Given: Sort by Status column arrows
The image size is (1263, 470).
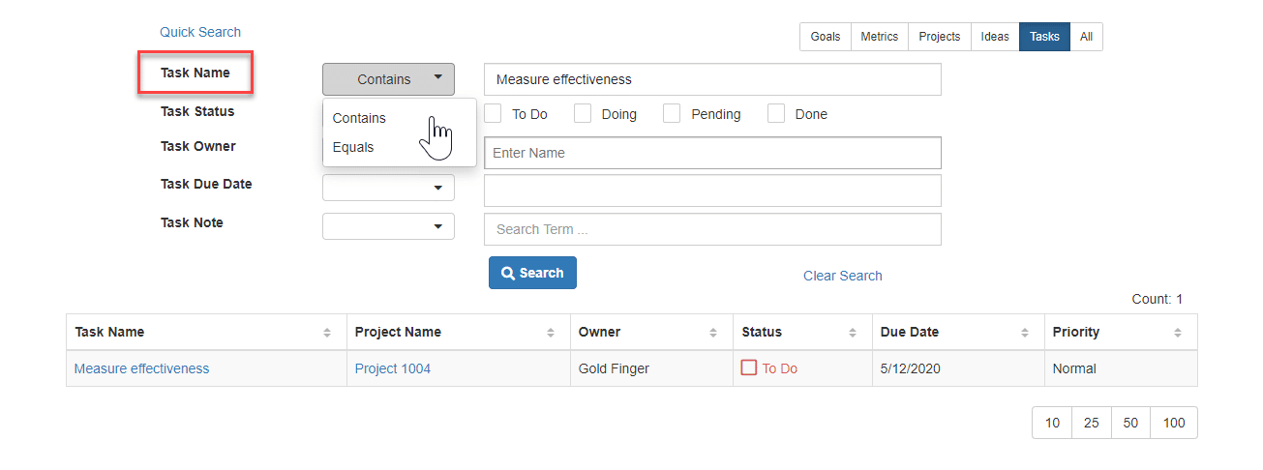Looking at the screenshot, I should [x=853, y=333].
